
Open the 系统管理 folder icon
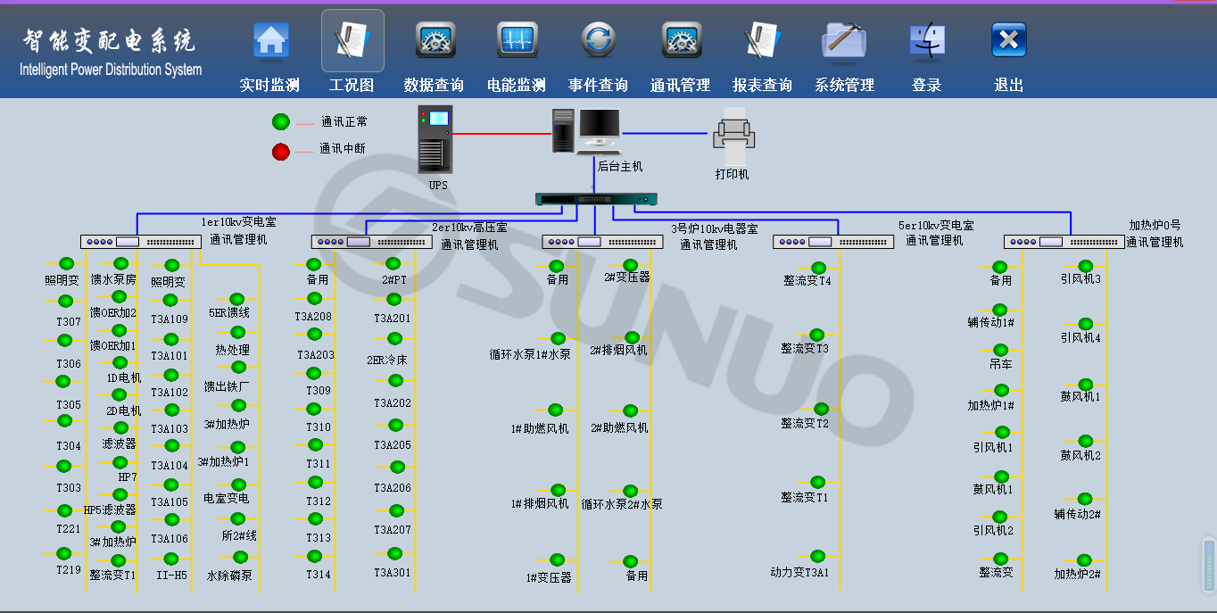(x=844, y=41)
